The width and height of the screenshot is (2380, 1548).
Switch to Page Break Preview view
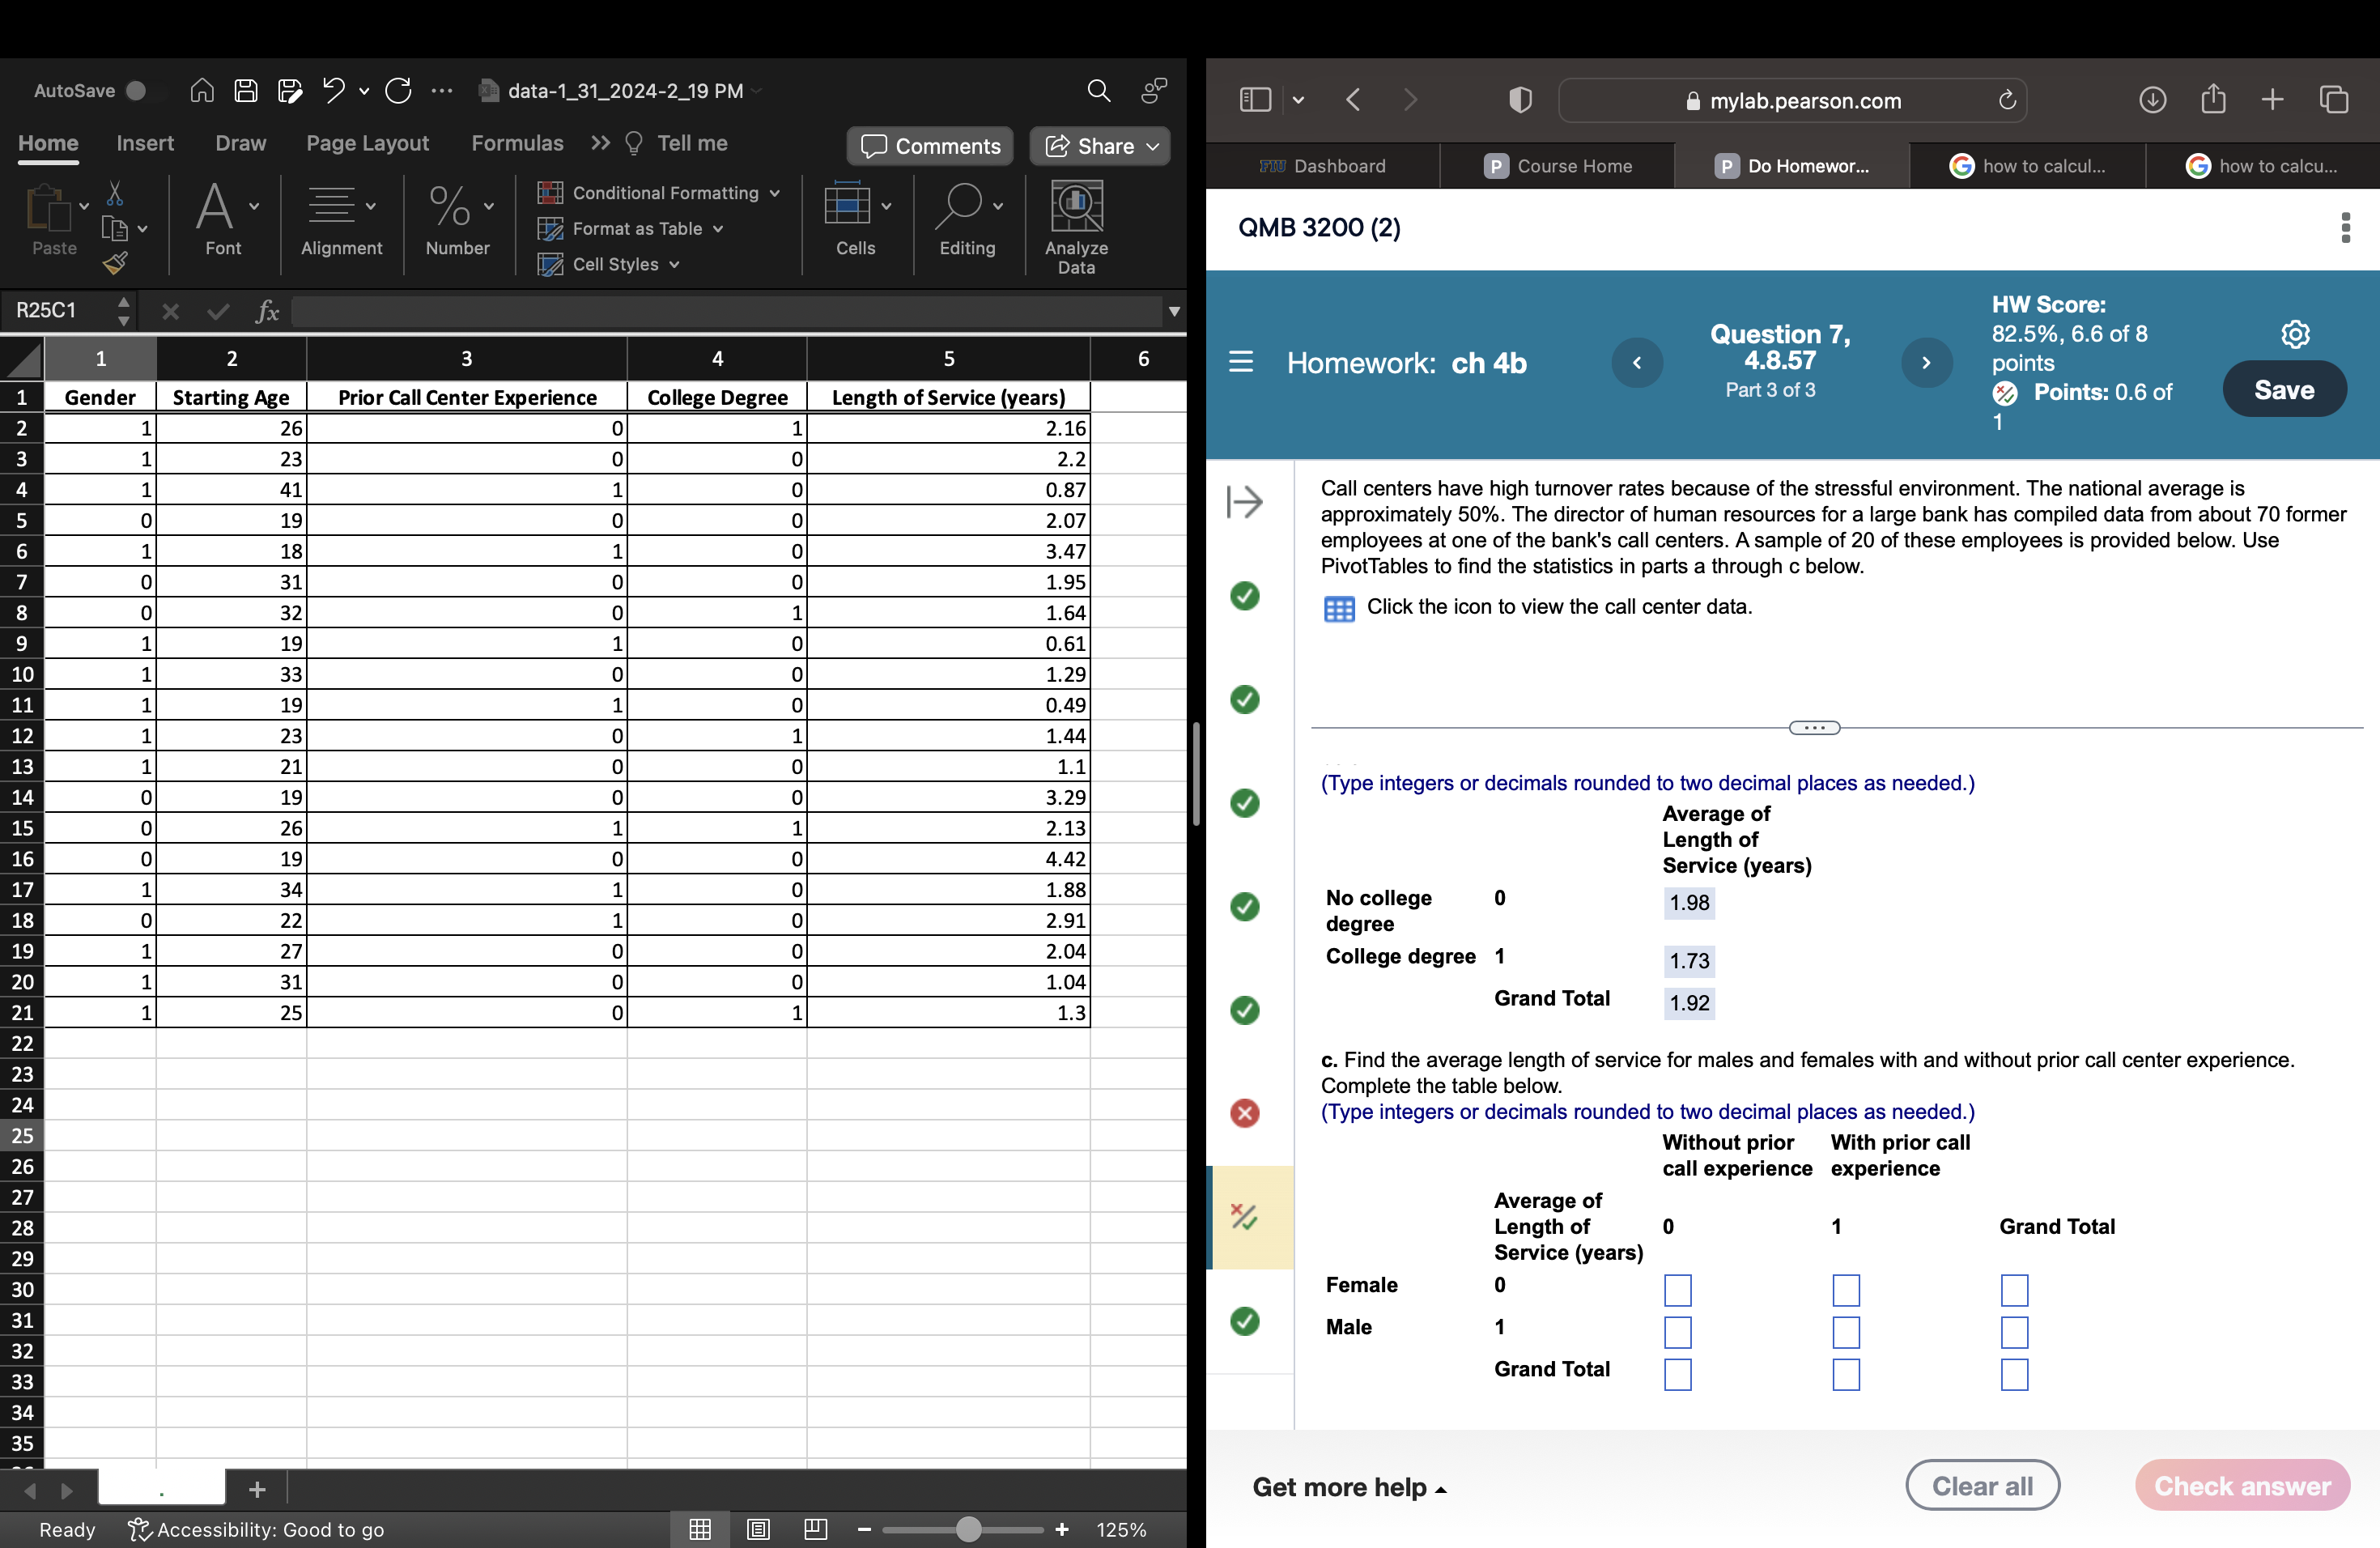(x=815, y=1529)
